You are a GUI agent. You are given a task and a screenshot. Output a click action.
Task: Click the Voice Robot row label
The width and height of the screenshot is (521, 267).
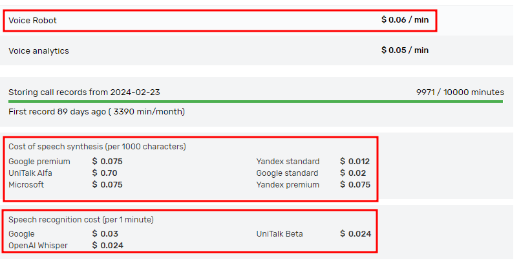[32, 20]
